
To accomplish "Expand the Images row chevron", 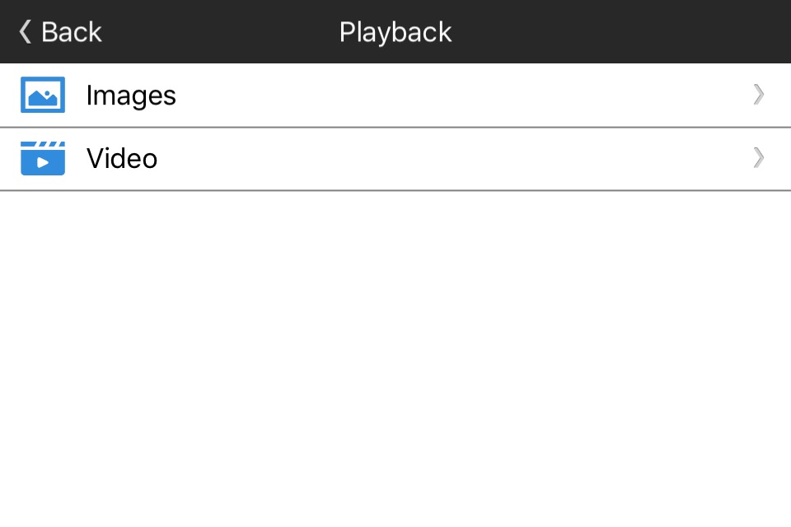I will pyautogui.click(x=759, y=95).
